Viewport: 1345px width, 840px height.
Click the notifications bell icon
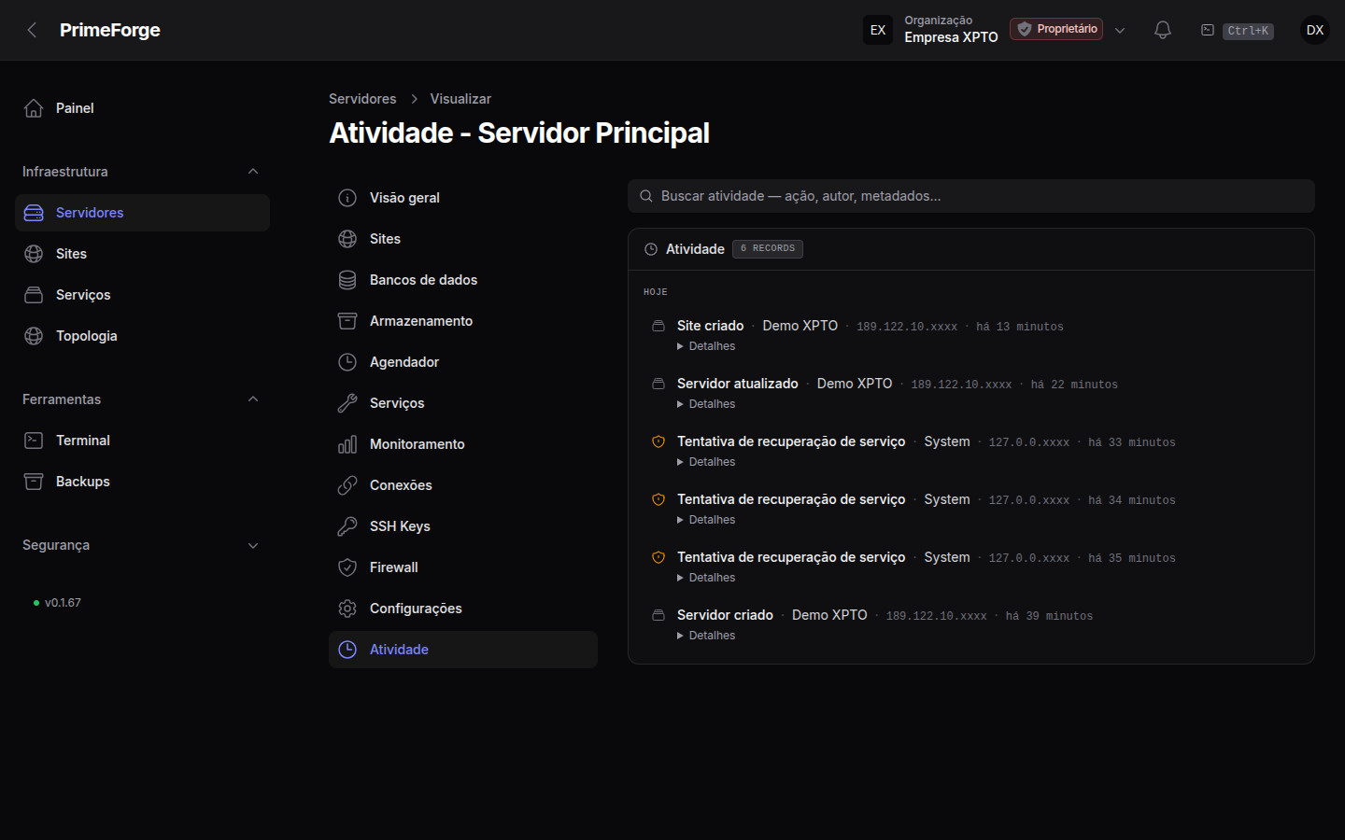click(1162, 30)
